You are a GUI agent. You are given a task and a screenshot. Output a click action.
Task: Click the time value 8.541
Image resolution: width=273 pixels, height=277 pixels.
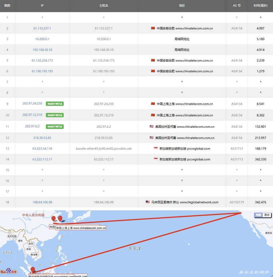260,104
